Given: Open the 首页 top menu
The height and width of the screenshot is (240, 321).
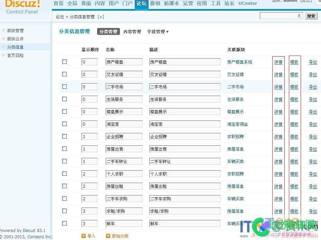Looking at the screenshot, I should [58, 3].
